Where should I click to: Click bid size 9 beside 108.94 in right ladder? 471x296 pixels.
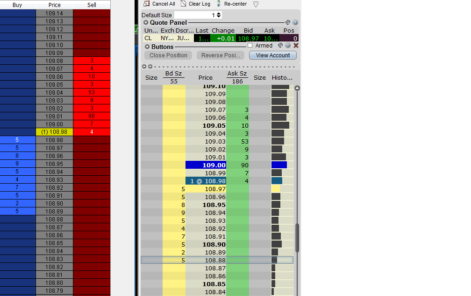tap(174, 213)
